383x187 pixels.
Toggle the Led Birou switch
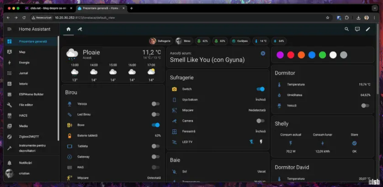coord(155,114)
